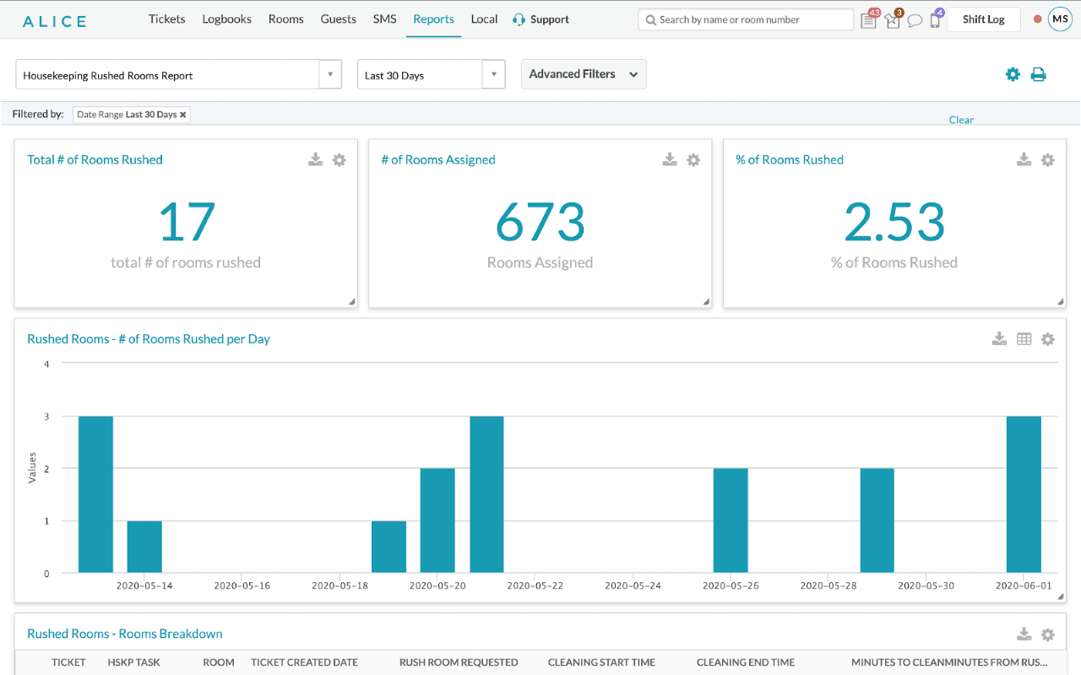Screen dimensions: 1081x675
Task: Download the # of Rooms Assigned widget
Action: [670, 159]
